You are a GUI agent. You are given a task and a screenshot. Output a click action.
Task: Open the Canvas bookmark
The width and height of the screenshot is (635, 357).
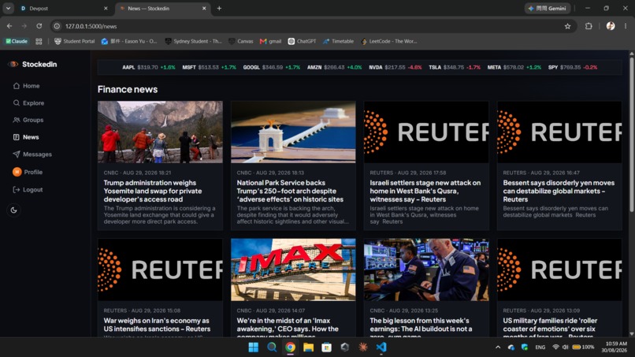241,41
